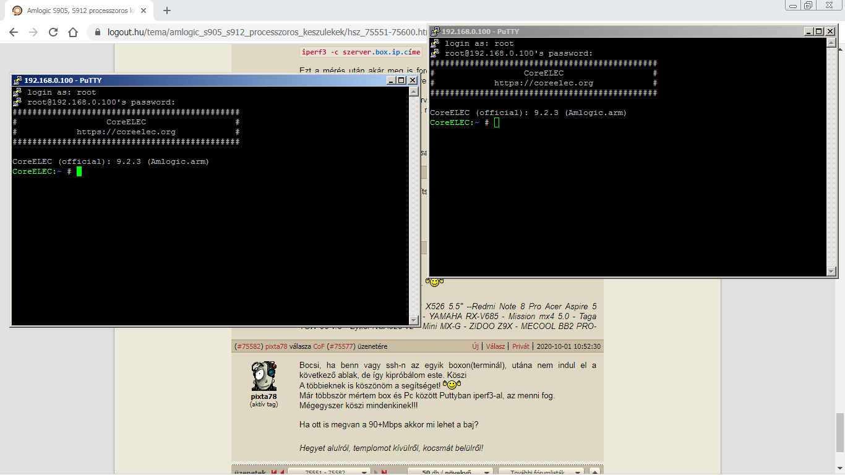Click pixta78's avatar picture
The image size is (845, 475).
point(264,376)
